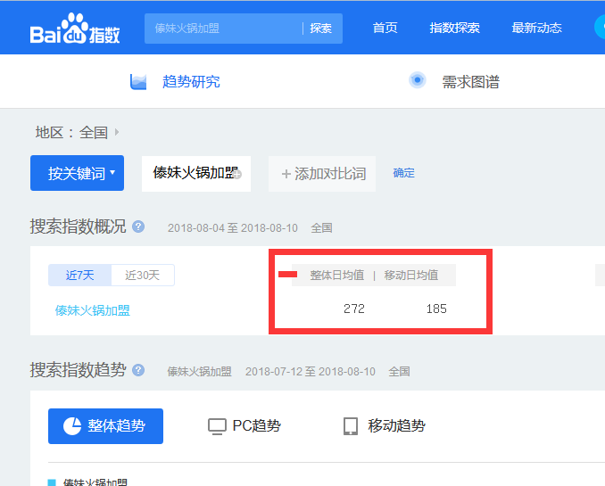605x486 pixels.
Task: Click the plus icon on keyword 傣妹火锅加盟
Action: pyautogui.click(x=237, y=175)
